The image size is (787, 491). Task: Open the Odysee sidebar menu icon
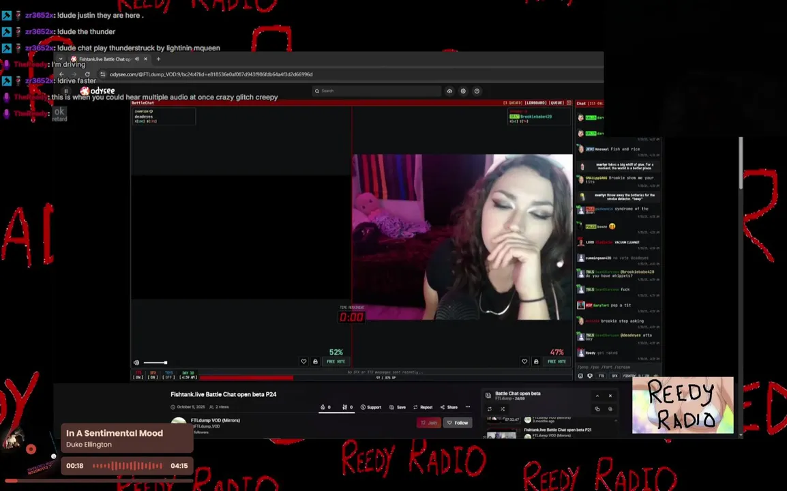[x=65, y=91]
